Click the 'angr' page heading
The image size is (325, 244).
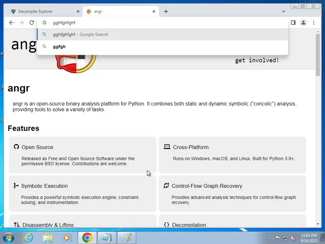click(x=19, y=88)
